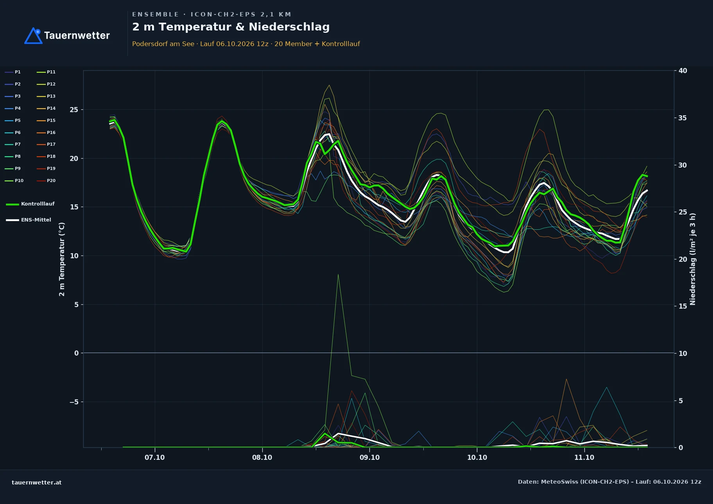Select legend entry P13
The width and height of the screenshot is (713, 504).
click(46, 96)
